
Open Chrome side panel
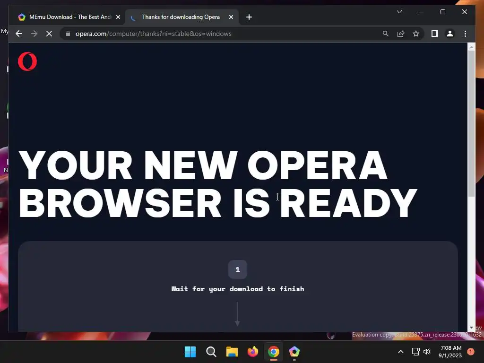tap(435, 34)
